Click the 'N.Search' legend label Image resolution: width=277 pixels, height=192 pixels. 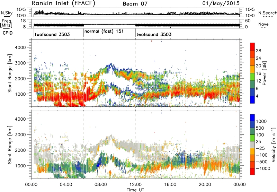[x=267, y=13]
